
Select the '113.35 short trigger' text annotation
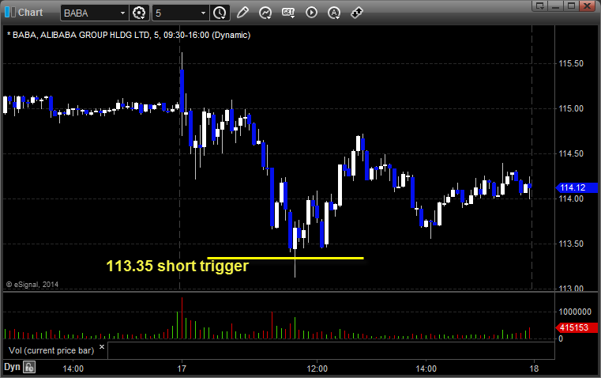coord(178,266)
